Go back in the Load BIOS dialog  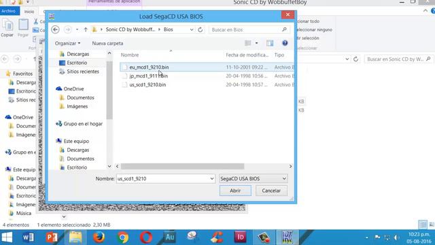(x=55, y=29)
